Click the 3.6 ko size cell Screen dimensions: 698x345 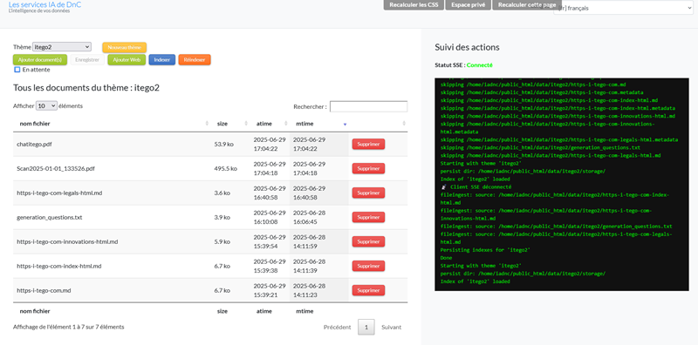[x=222, y=193]
